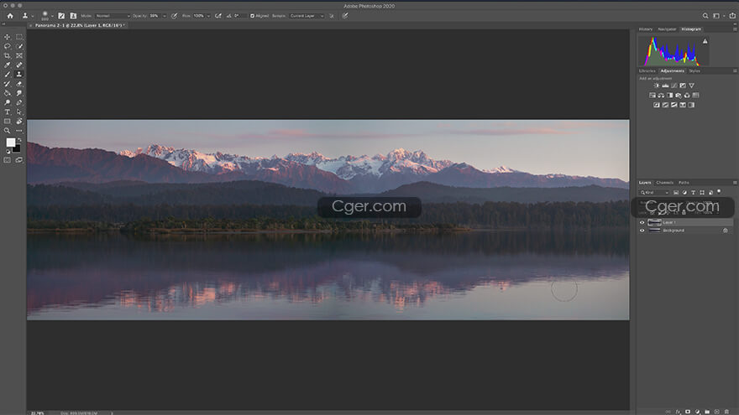Click the histogram cached data warning icon

click(705, 41)
